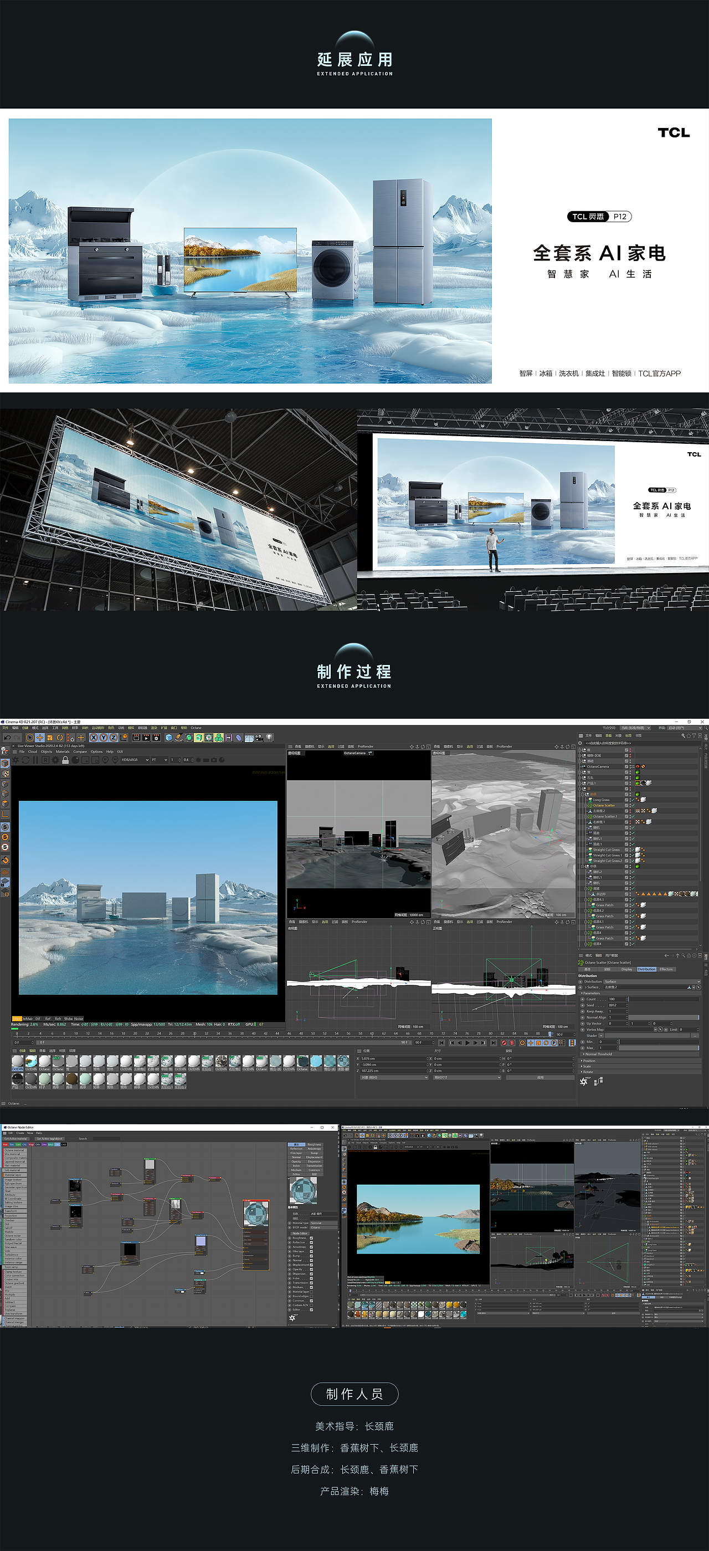Click the search magnifier in Object Manager
Screen dimensions: 709x1551
[683, 736]
